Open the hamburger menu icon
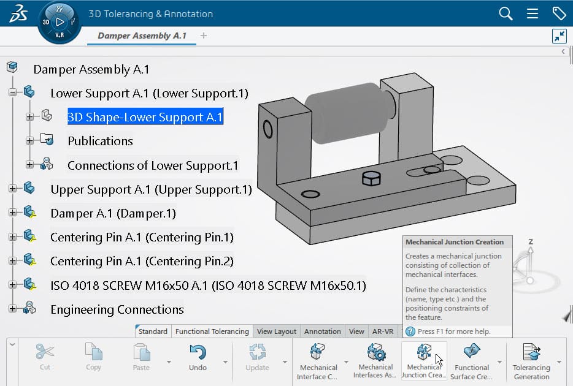This screenshot has height=386, width=573. pos(533,14)
